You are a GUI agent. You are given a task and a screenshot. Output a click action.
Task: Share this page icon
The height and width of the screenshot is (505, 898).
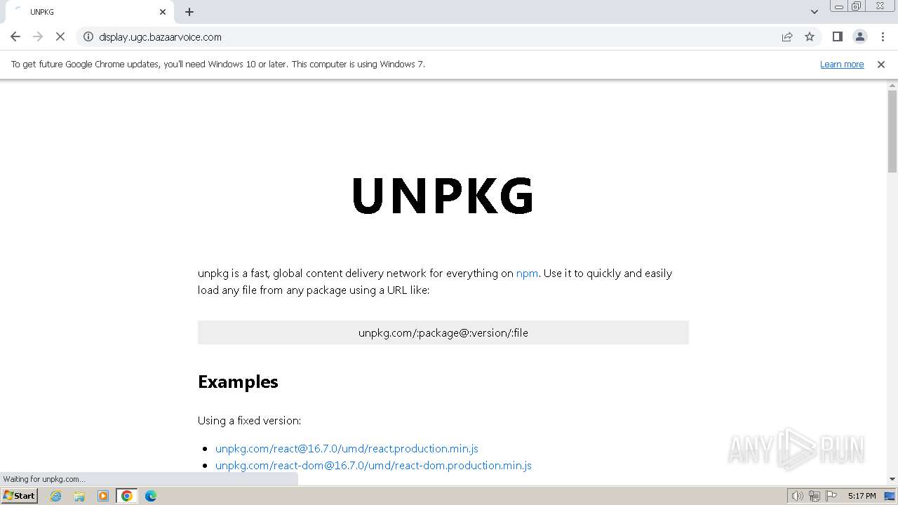(787, 36)
